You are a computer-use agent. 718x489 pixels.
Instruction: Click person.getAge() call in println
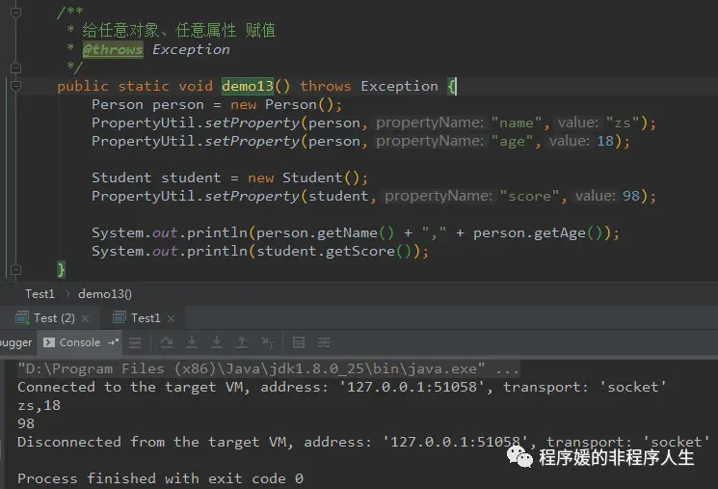click(x=538, y=232)
